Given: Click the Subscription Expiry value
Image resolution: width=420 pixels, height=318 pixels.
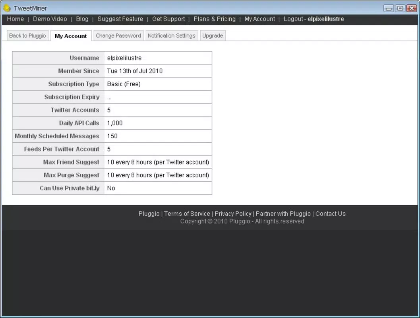Looking at the screenshot, I should 109,97.
